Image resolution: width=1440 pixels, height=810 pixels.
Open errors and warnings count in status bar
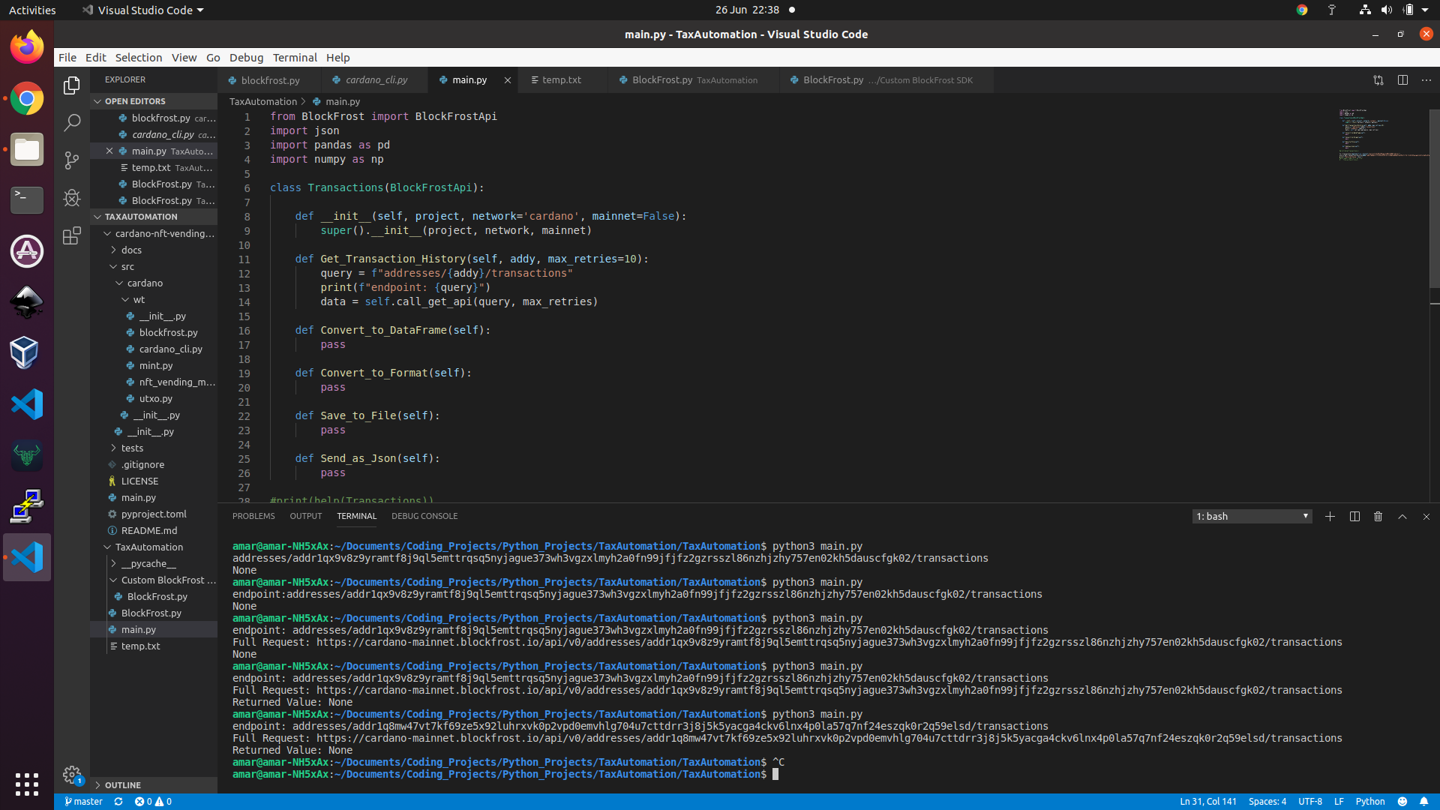coord(153,802)
